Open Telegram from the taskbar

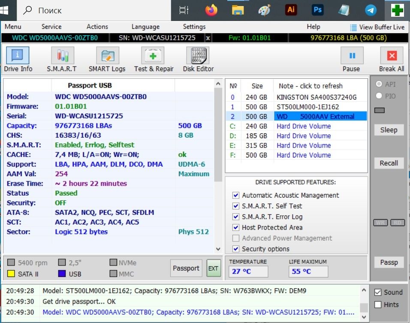pyautogui.click(x=371, y=10)
